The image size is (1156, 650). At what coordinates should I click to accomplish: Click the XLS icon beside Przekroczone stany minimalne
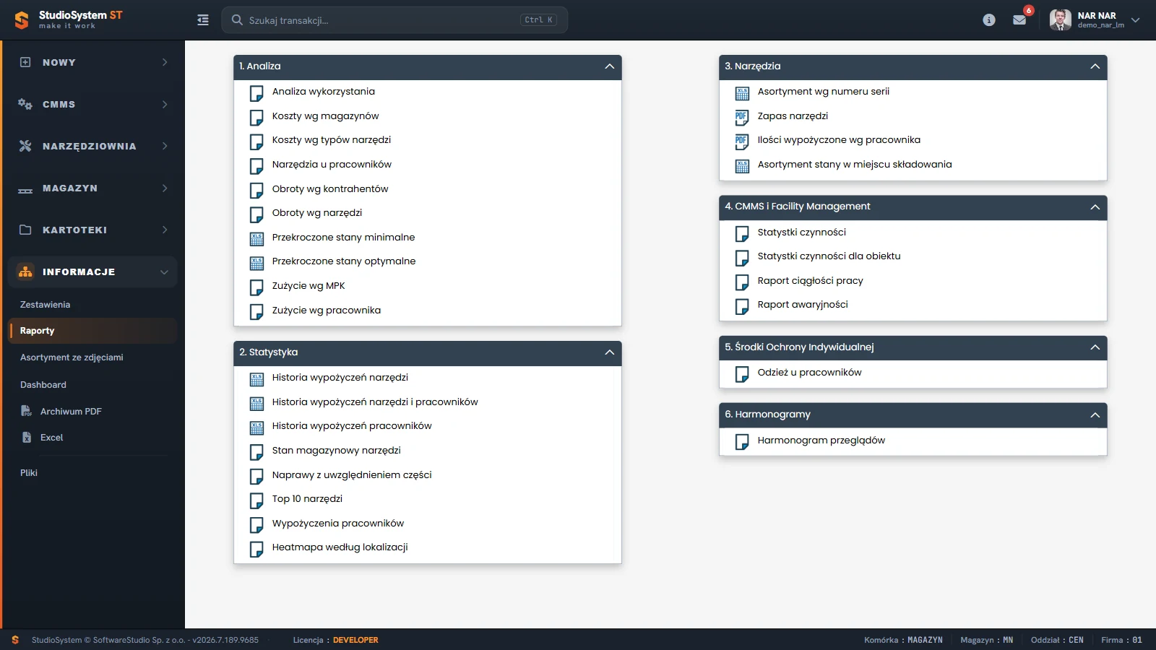click(256, 238)
